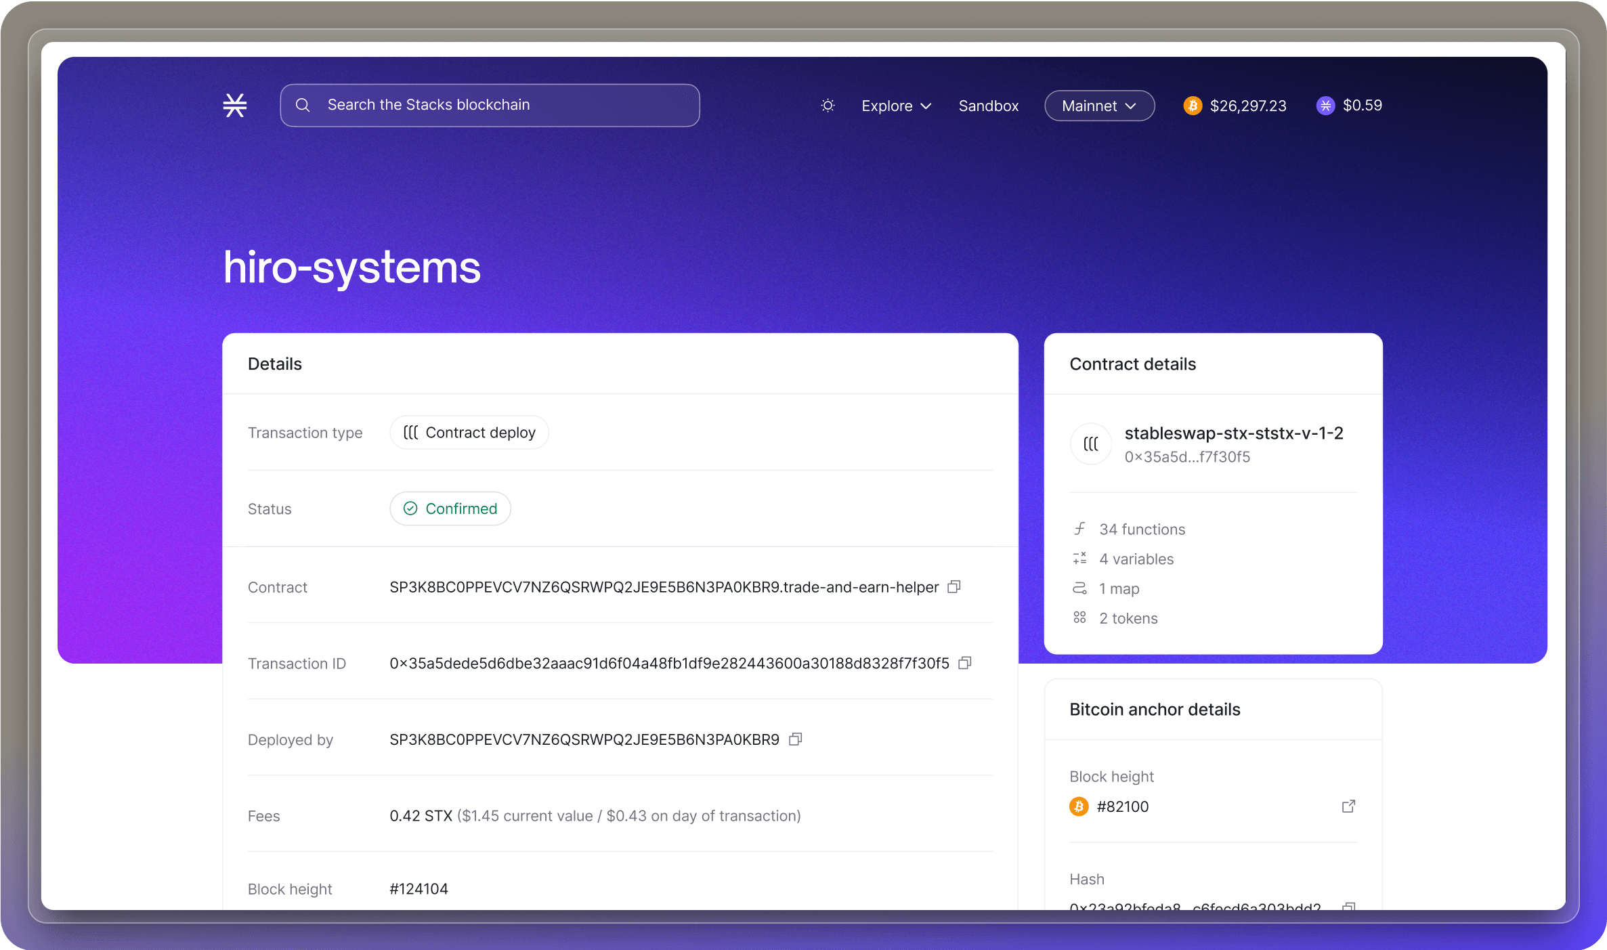
Task: Open the Stacks logo home link
Action: (235, 105)
